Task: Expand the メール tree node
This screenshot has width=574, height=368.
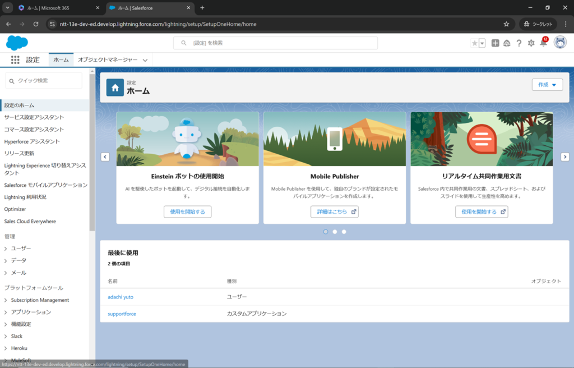Action: tap(6, 273)
